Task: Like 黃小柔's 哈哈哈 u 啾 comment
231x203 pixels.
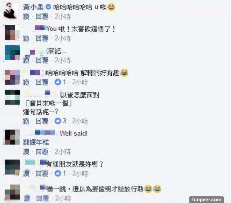Action: coord(26,16)
